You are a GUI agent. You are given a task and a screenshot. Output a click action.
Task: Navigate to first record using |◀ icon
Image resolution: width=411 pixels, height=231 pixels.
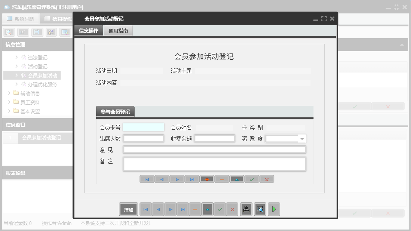145,209
